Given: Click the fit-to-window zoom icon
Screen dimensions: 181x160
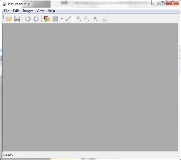Looking at the screenshot, I should coord(104,19).
